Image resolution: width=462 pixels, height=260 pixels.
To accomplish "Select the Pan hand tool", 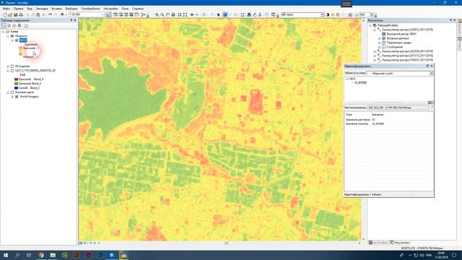I will tap(167, 14).
